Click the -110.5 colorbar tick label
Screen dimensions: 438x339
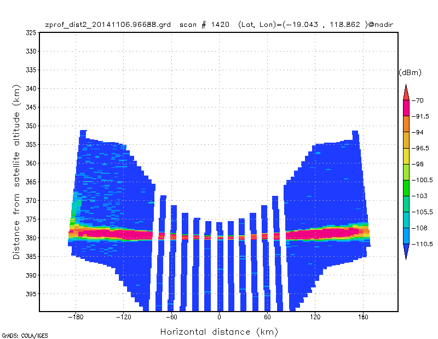pos(422,244)
